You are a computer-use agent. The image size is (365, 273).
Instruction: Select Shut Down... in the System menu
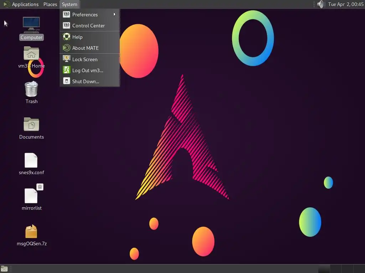(89, 81)
